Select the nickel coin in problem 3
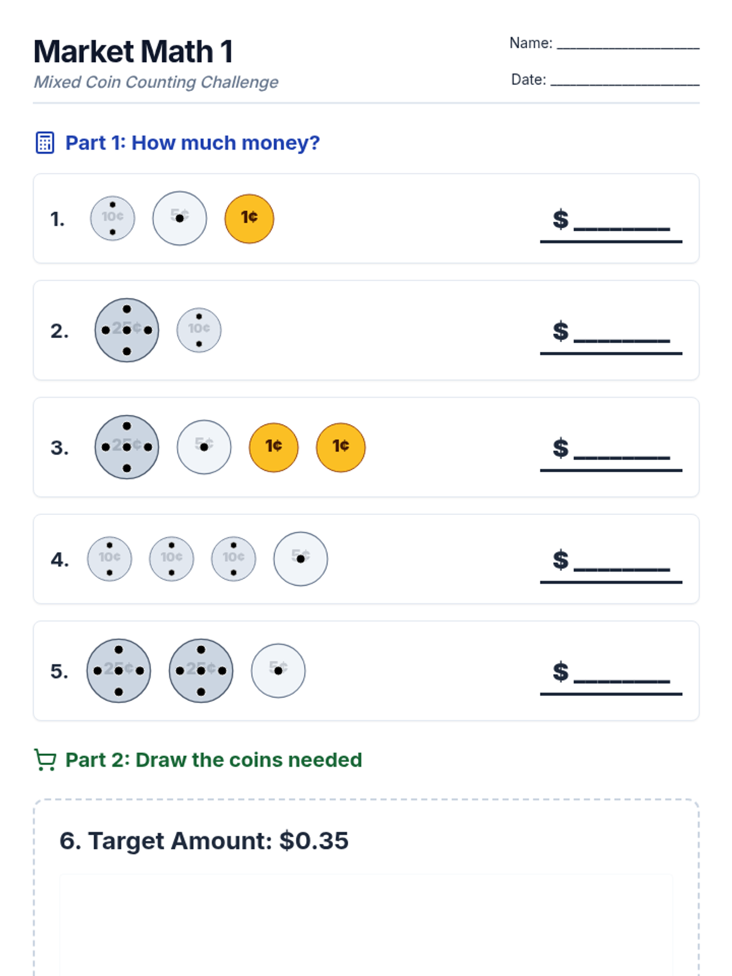This screenshot has width=732, height=976. coord(204,447)
